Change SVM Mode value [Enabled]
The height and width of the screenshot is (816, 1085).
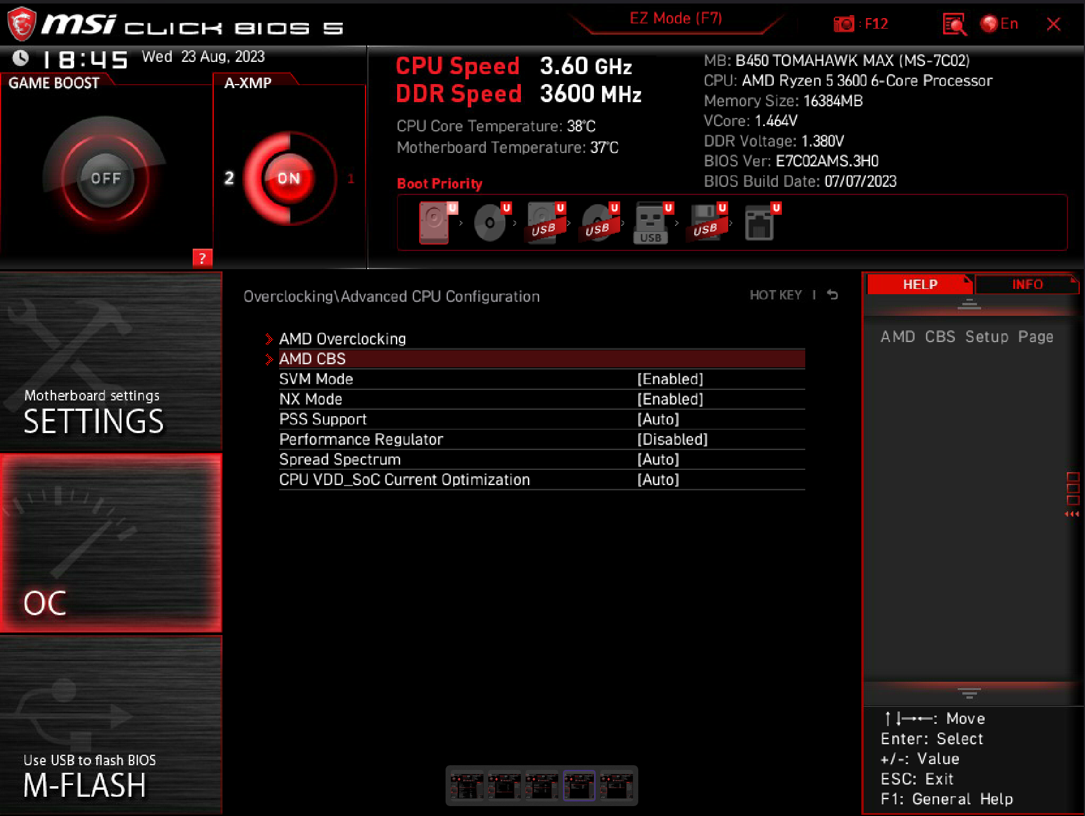pos(670,379)
